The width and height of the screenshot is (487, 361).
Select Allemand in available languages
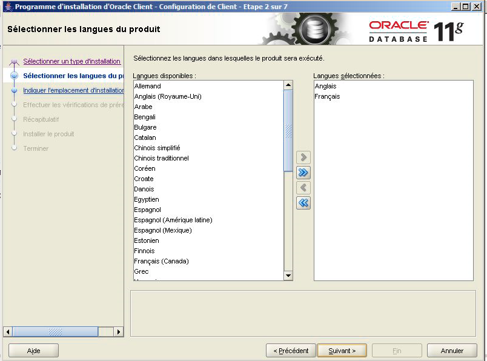click(x=208, y=86)
